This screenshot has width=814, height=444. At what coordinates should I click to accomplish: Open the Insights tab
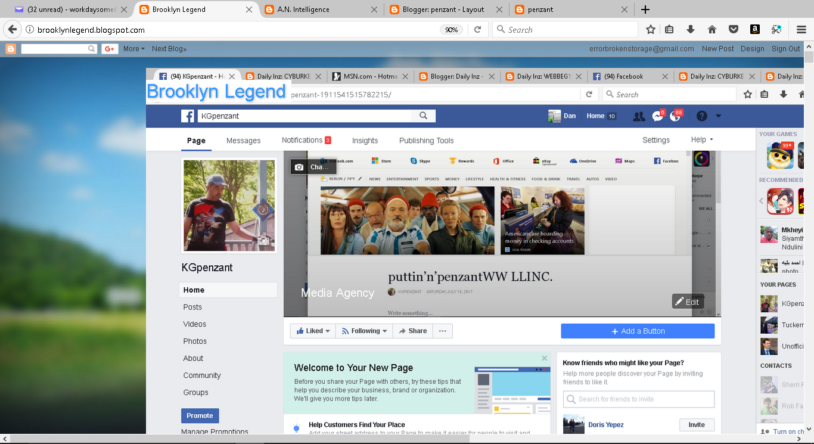tap(365, 141)
